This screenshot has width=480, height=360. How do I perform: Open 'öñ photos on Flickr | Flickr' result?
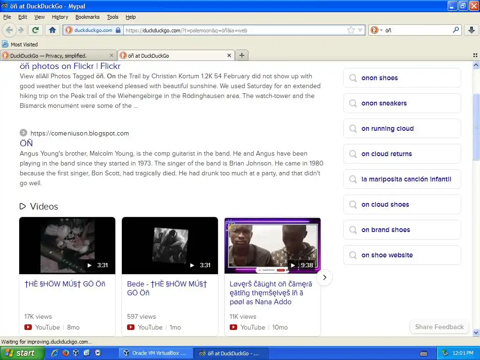click(70, 66)
